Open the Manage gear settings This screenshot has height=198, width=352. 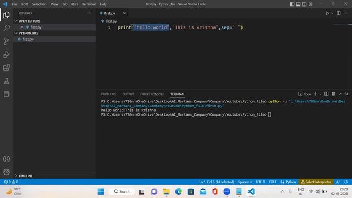click(x=7, y=172)
